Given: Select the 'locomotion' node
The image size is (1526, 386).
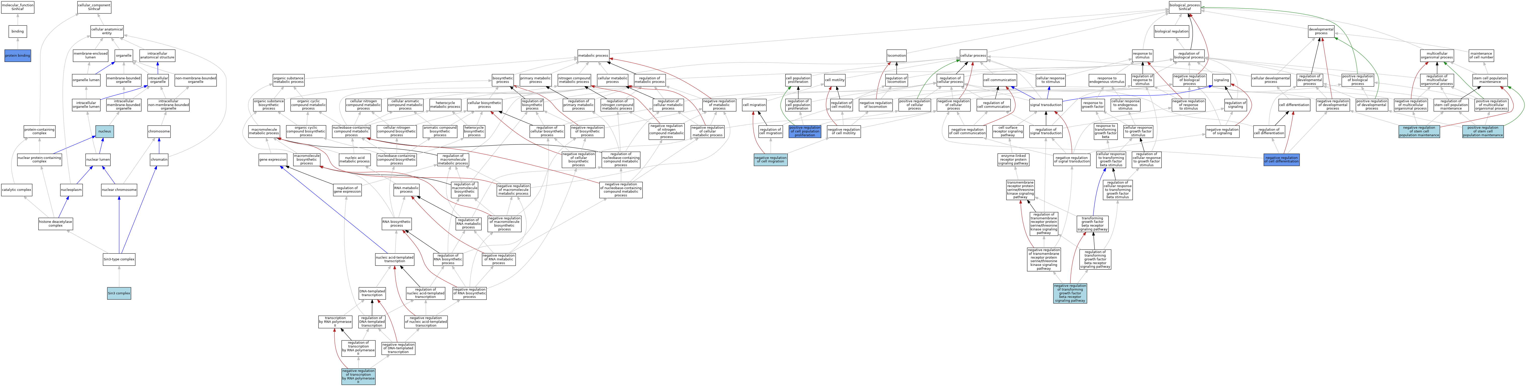Looking at the screenshot, I should (897, 56).
